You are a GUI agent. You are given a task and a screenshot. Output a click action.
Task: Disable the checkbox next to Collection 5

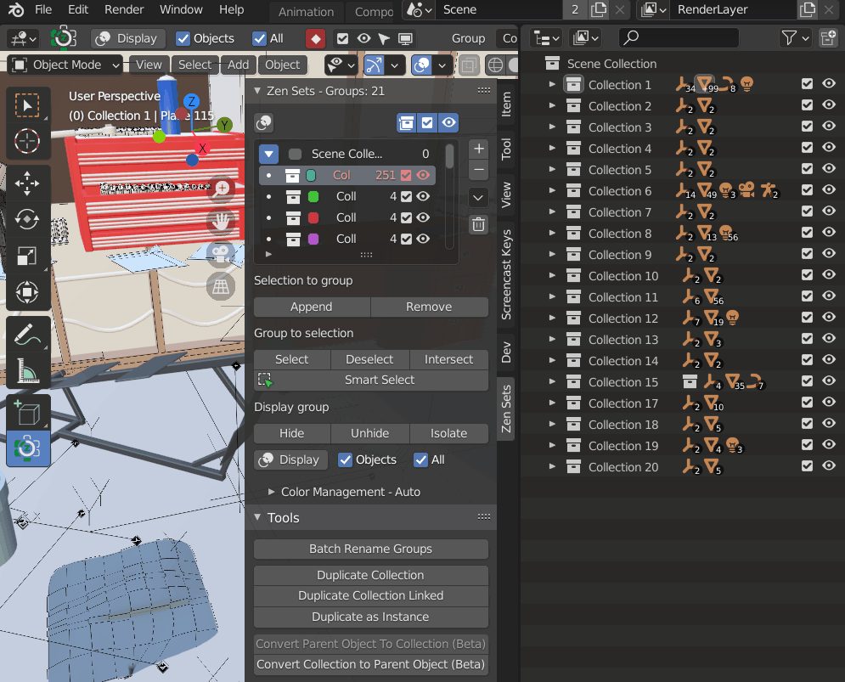(x=807, y=168)
